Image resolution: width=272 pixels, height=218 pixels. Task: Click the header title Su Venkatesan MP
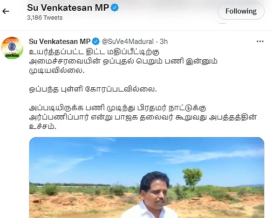68,7
